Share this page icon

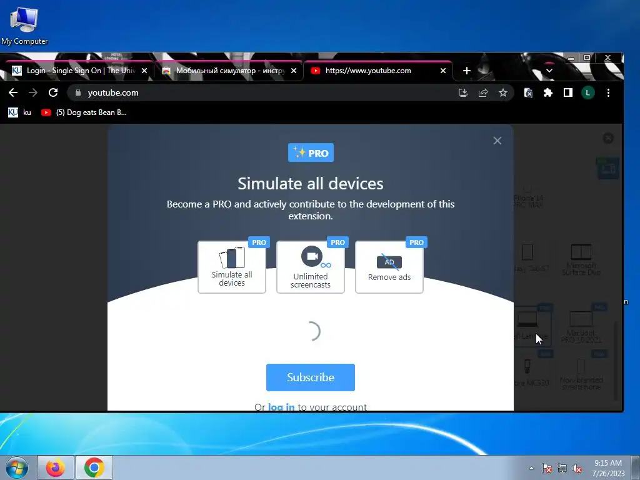483,92
